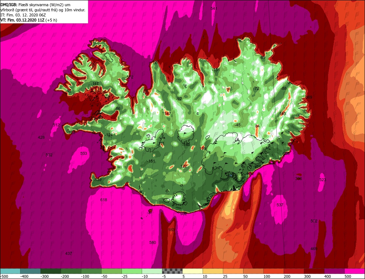Click the flux value "-88" in the northeast

pyautogui.click(x=283, y=88)
